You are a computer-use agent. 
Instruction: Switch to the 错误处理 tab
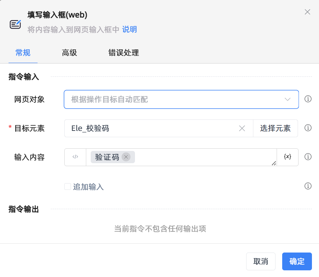pos(123,53)
